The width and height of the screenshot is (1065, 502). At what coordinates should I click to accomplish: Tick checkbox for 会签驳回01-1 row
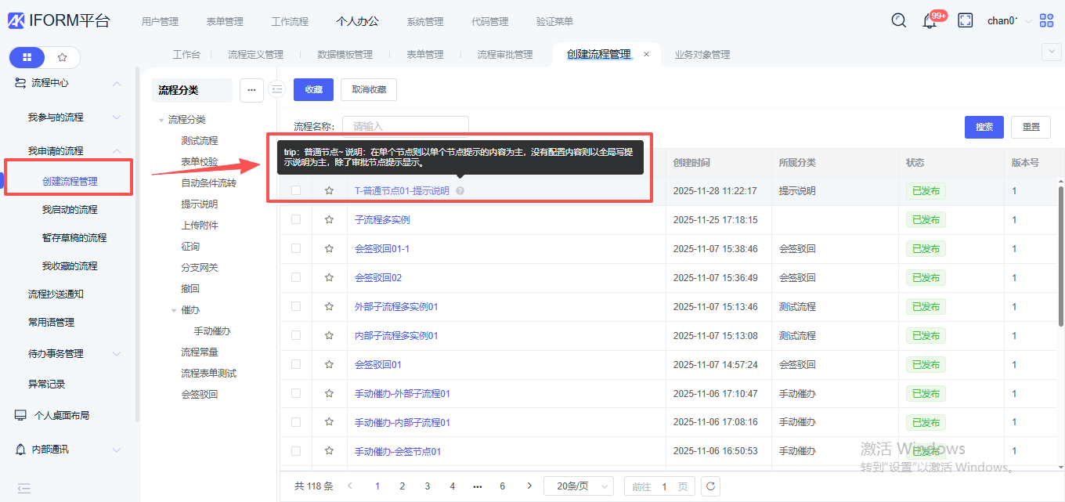tap(296, 248)
